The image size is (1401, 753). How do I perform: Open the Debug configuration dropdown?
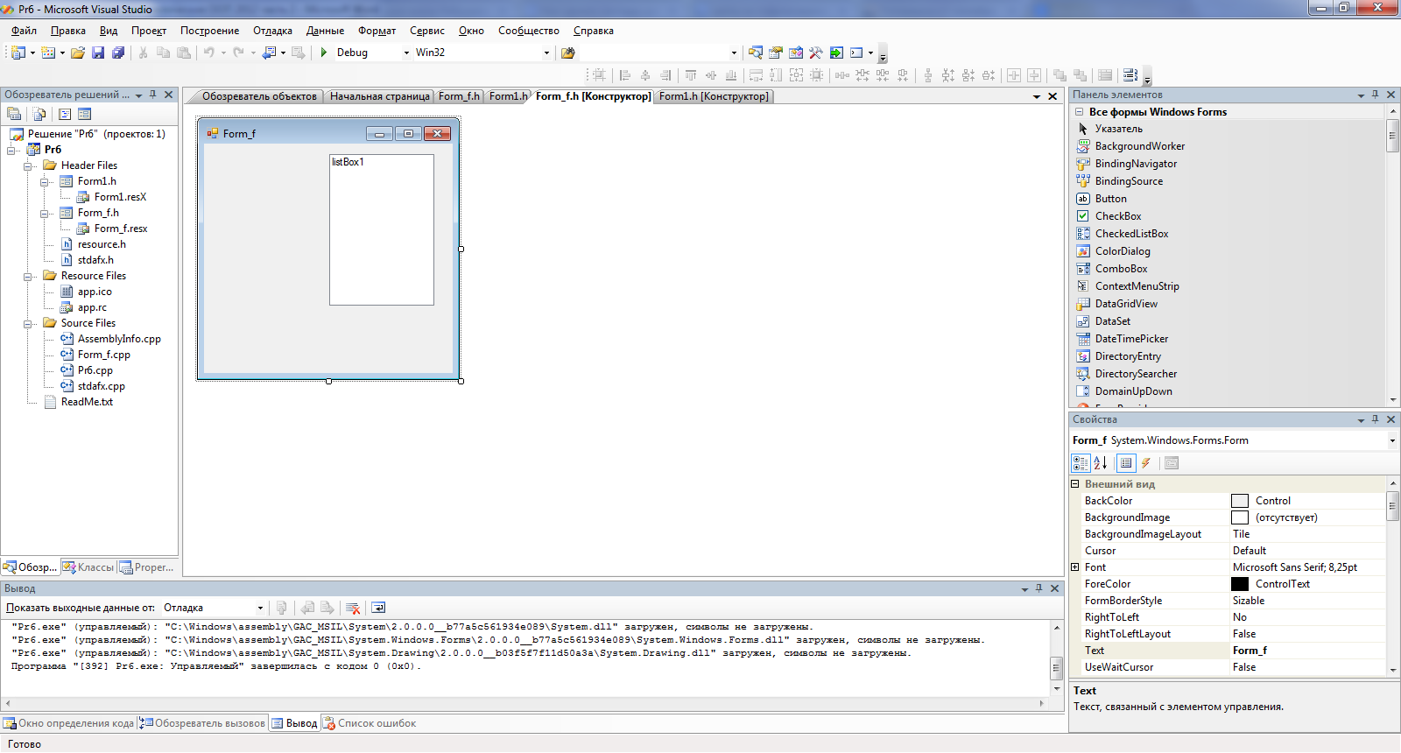pos(406,53)
